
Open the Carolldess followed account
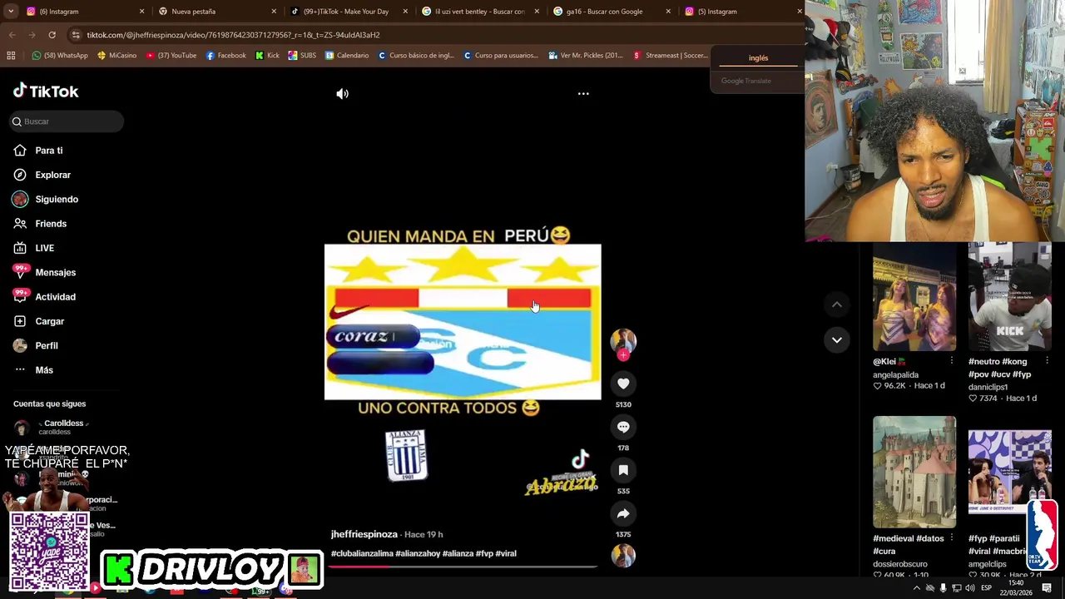(x=63, y=427)
